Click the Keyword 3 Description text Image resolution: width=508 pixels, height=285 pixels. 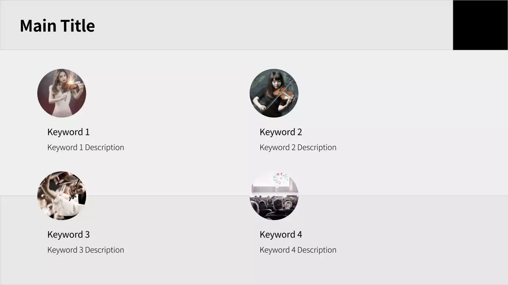pos(86,250)
